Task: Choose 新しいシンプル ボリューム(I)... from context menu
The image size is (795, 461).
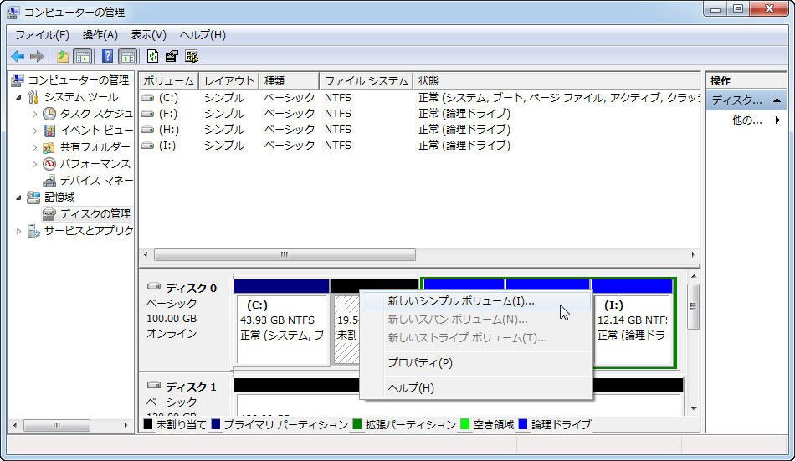Action: pos(475,300)
